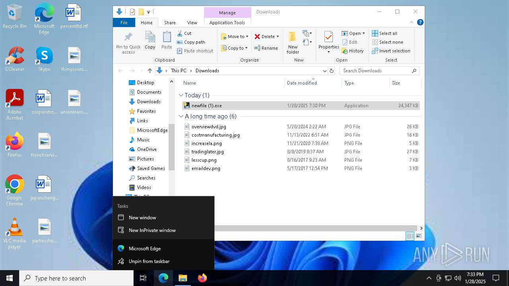
Task: Click Select all
Action: pos(385,33)
